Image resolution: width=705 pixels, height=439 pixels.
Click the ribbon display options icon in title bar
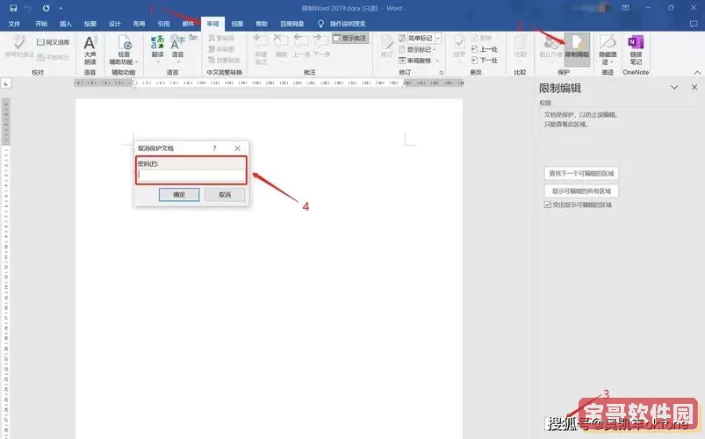click(x=625, y=8)
